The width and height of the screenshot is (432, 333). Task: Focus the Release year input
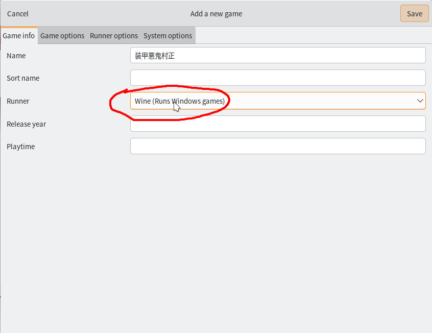coord(278,124)
